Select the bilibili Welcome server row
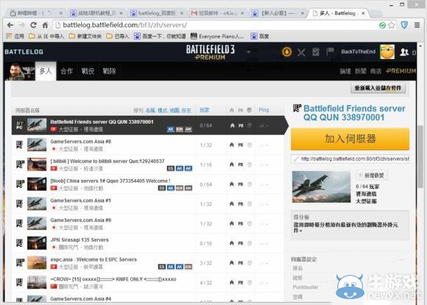Screen dimensions: 427x305 tap(149, 164)
